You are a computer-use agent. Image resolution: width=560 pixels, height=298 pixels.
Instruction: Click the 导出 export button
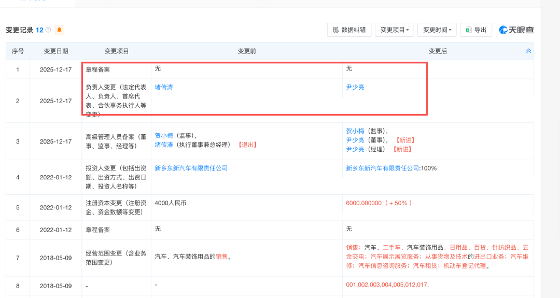click(x=476, y=30)
